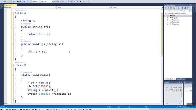Click Add to Source Control button

point(185,107)
